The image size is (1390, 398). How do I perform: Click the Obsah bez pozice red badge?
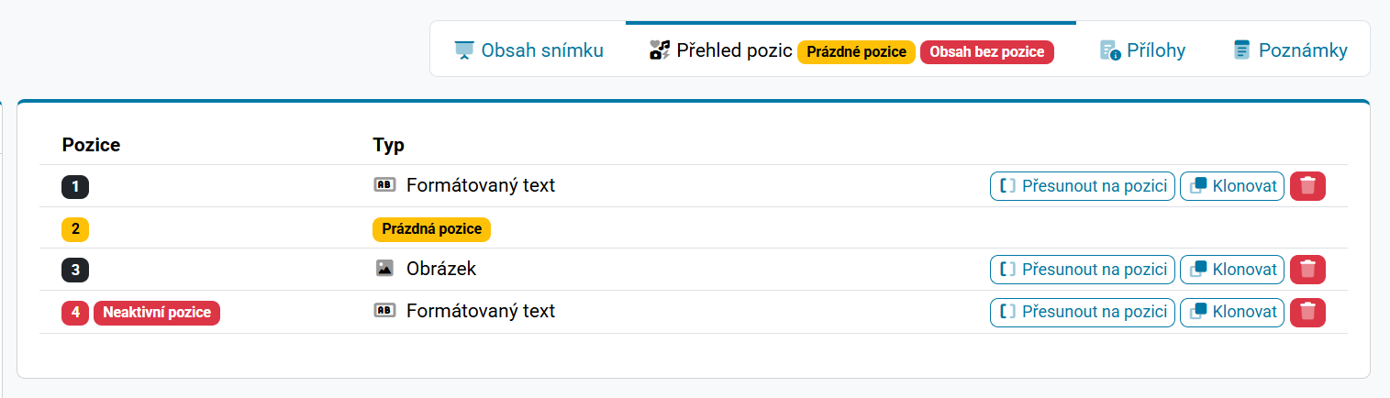click(x=987, y=52)
